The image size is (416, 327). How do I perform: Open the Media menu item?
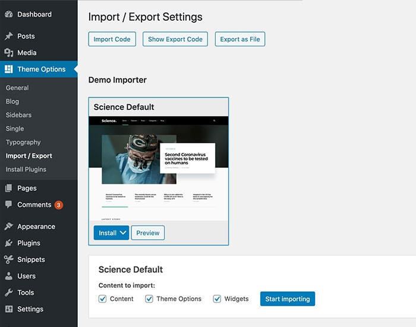[x=39, y=52]
